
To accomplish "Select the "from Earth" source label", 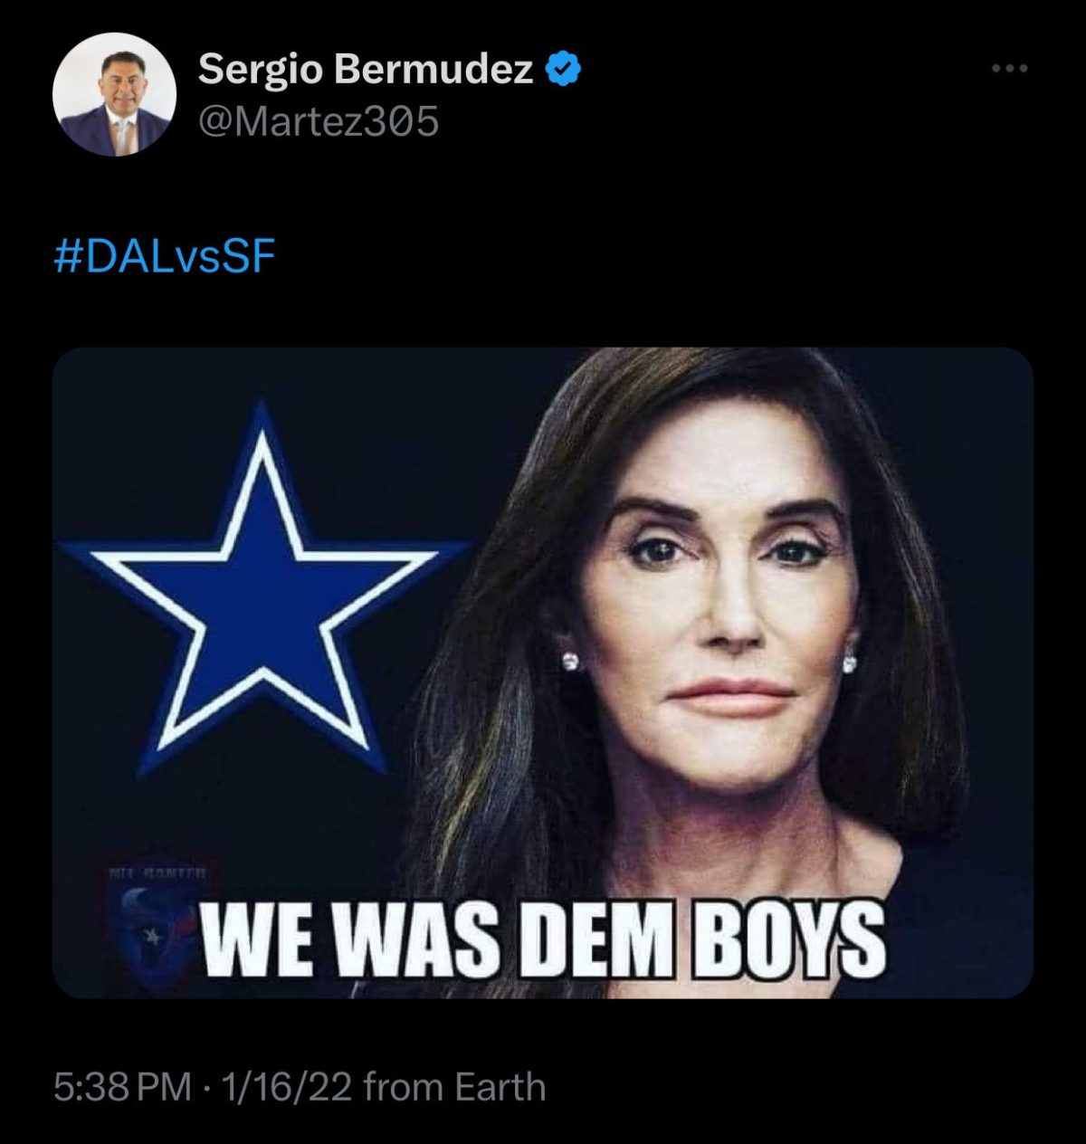I will pyautogui.click(x=455, y=1086).
